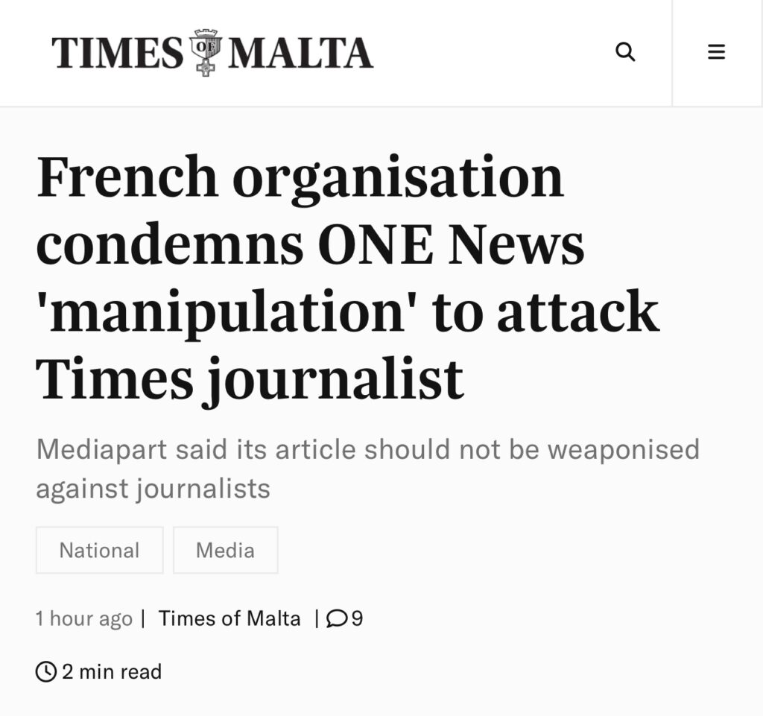Click the comment speech bubble icon
Image resolution: width=763 pixels, height=716 pixels.
coord(337,618)
